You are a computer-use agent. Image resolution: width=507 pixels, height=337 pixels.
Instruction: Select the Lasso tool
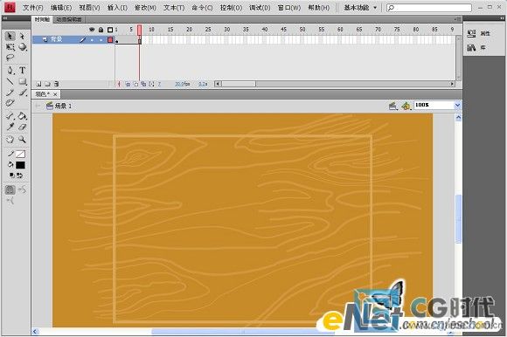10,58
